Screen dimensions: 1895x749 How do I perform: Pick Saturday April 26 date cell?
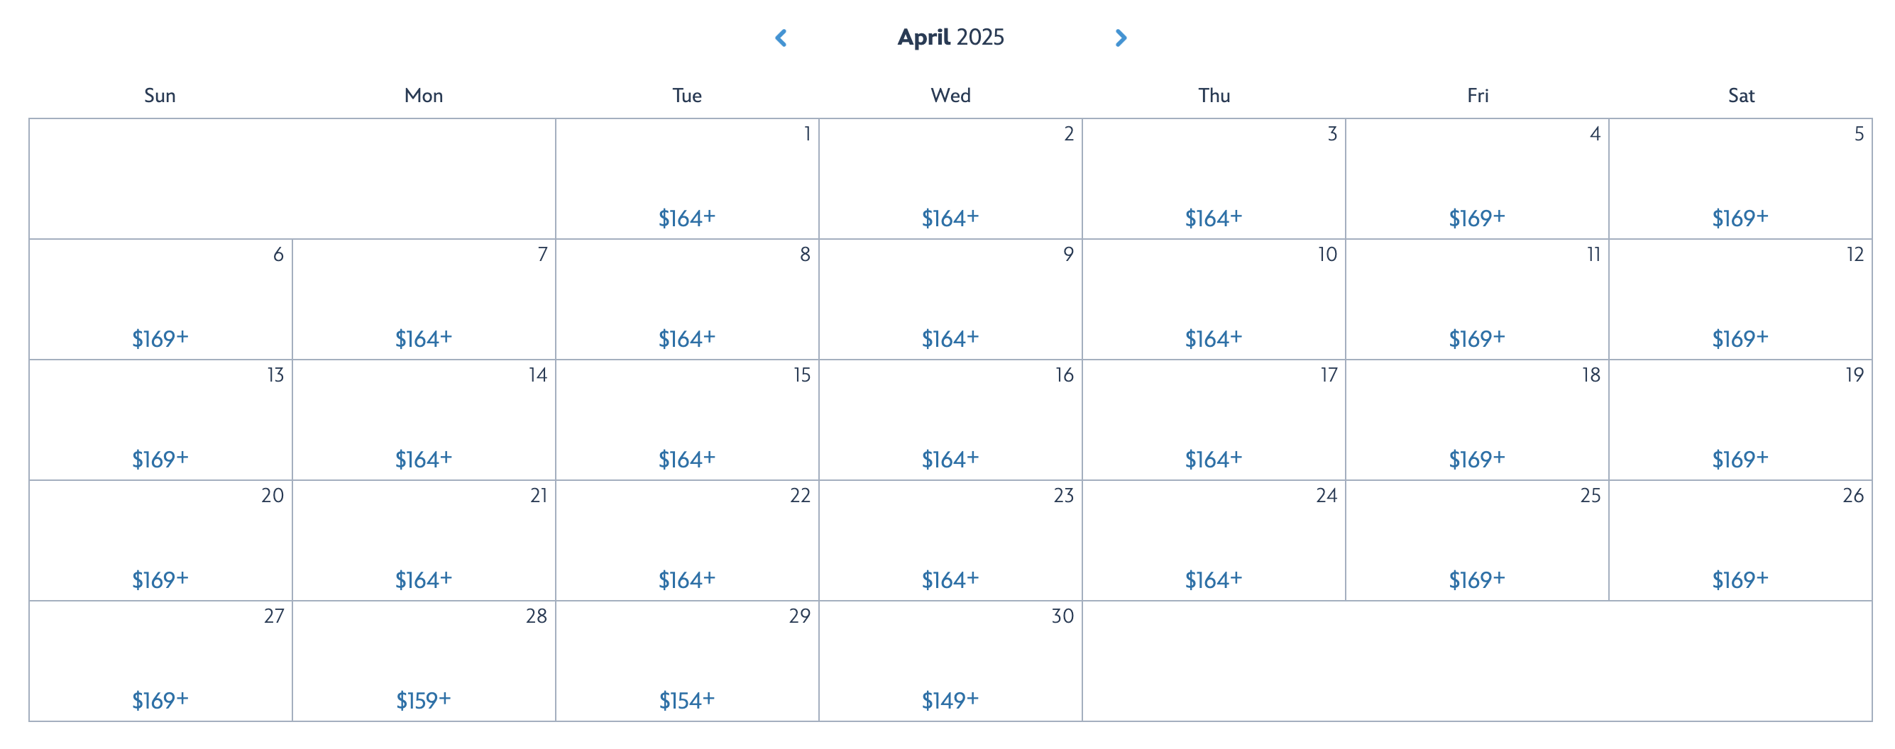1740,540
